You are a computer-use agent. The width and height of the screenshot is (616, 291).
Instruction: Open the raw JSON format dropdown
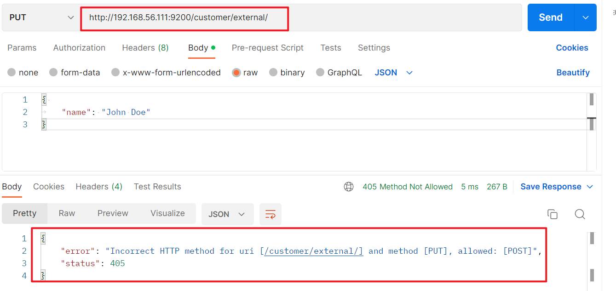[394, 73]
